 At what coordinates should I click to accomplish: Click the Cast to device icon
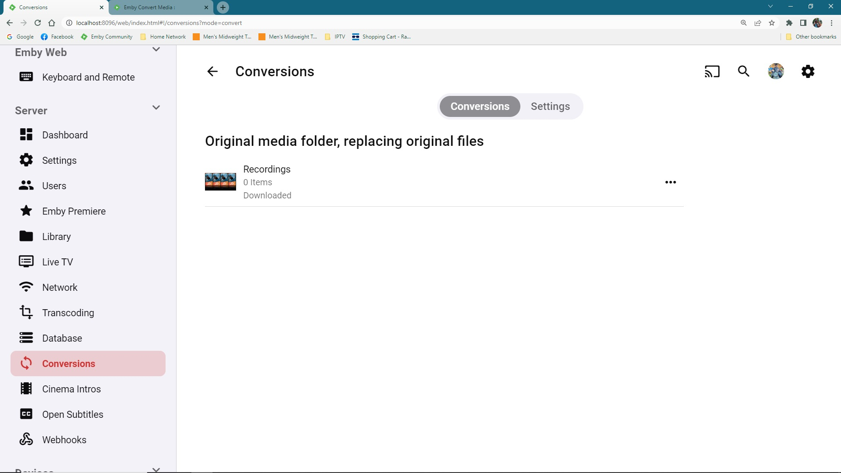[x=712, y=71]
